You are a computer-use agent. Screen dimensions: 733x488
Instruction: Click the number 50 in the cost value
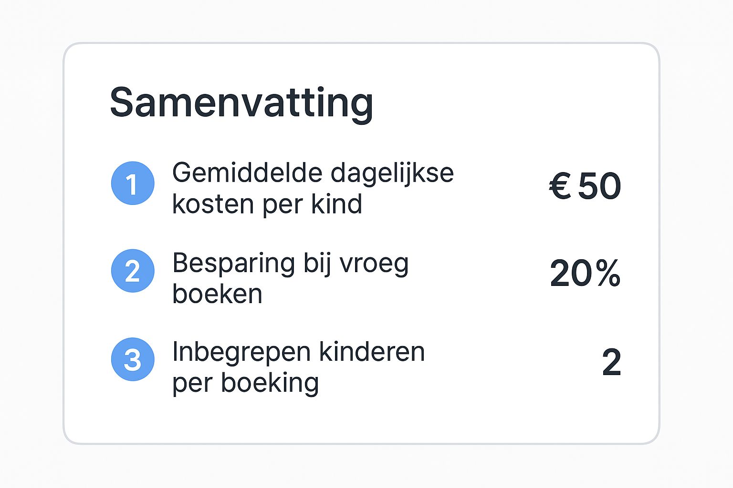[x=599, y=186]
